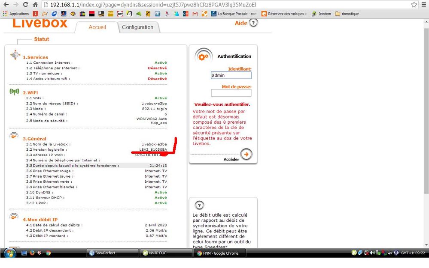Click the 2.WiFi heading
The height and width of the screenshot is (268, 429).
click(30, 93)
